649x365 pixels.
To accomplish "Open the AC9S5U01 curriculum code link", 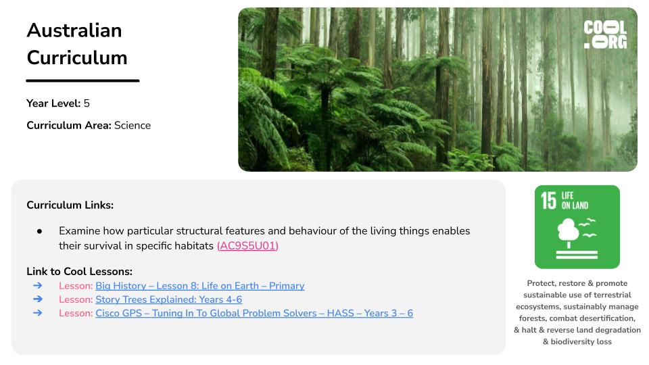I will (x=247, y=246).
